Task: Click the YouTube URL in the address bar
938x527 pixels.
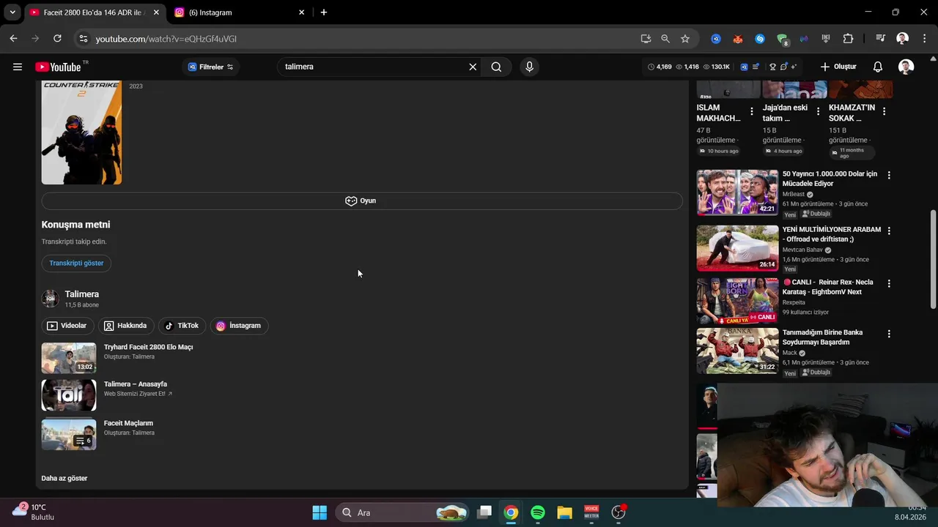Action: pyautogui.click(x=166, y=39)
